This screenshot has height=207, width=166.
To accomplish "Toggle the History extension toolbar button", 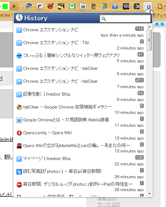I will [148, 6].
